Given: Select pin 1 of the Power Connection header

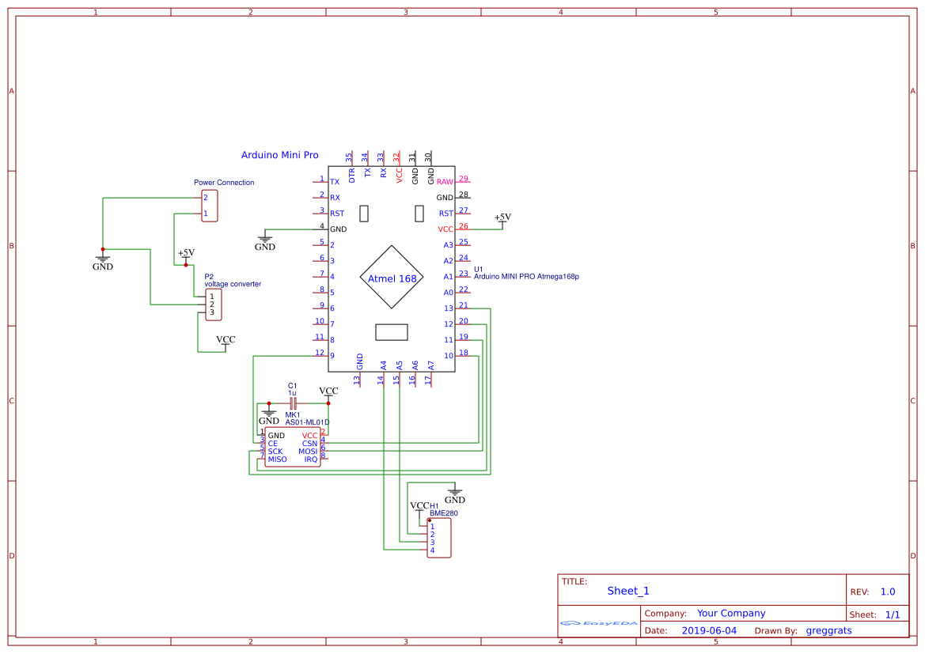Looking at the screenshot, I should 205,214.
